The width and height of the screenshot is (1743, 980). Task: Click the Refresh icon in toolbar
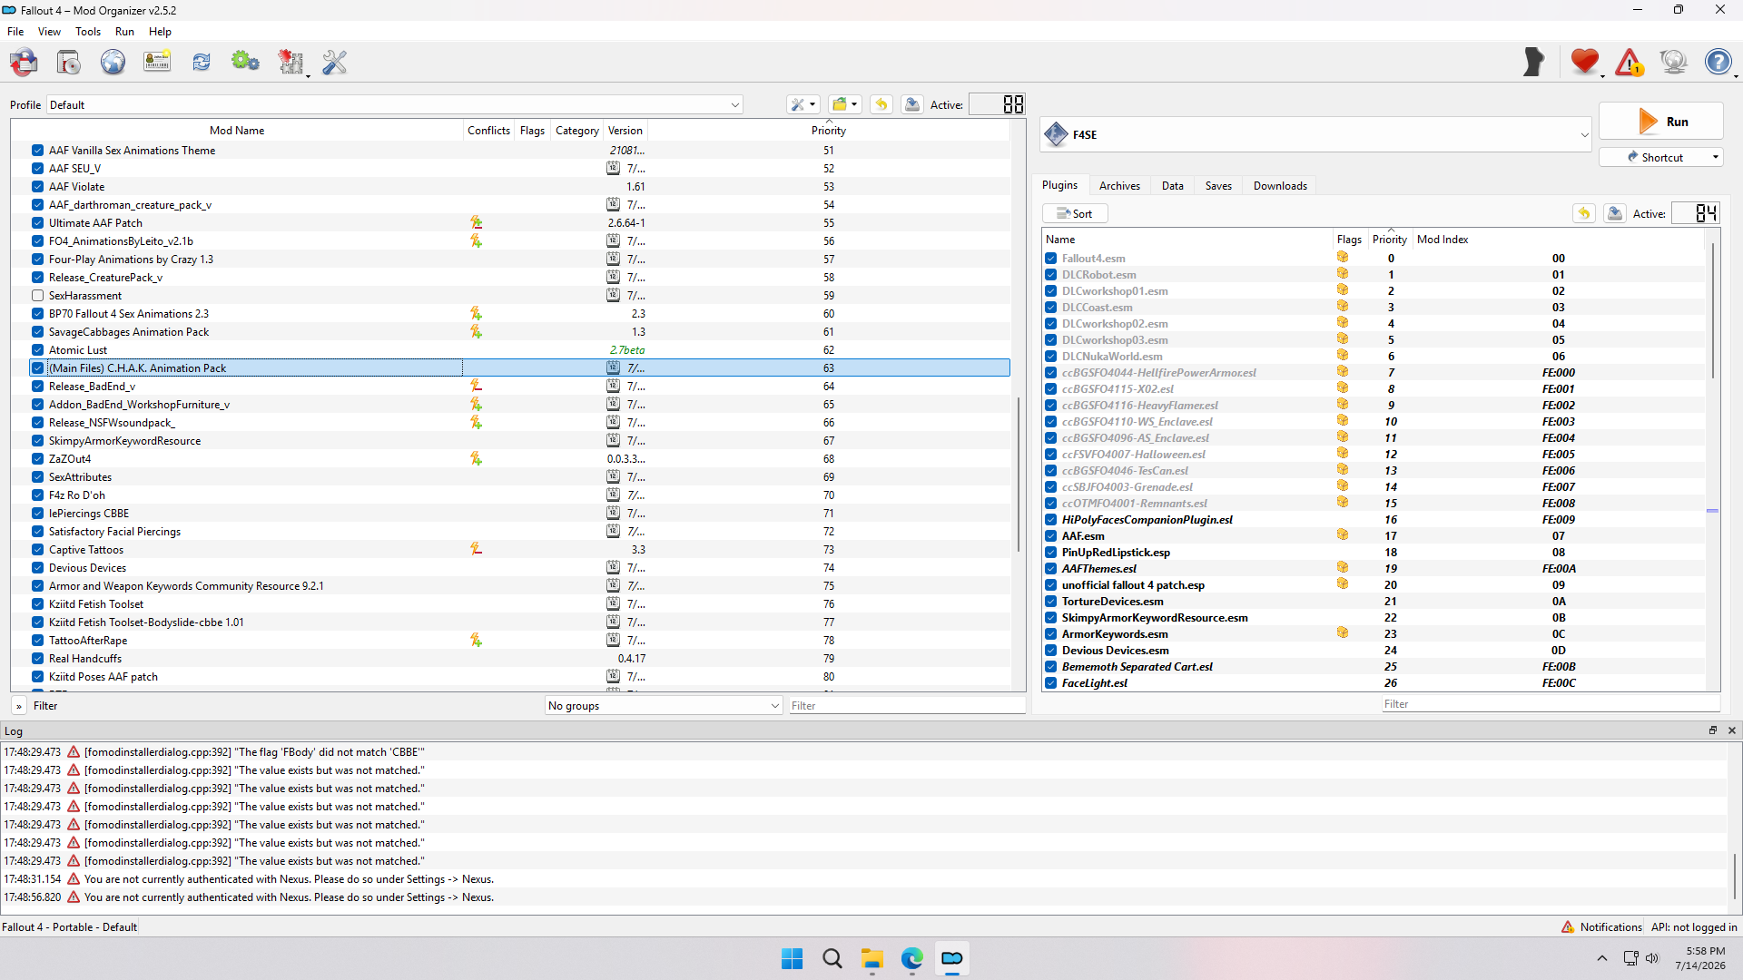coord(201,62)
